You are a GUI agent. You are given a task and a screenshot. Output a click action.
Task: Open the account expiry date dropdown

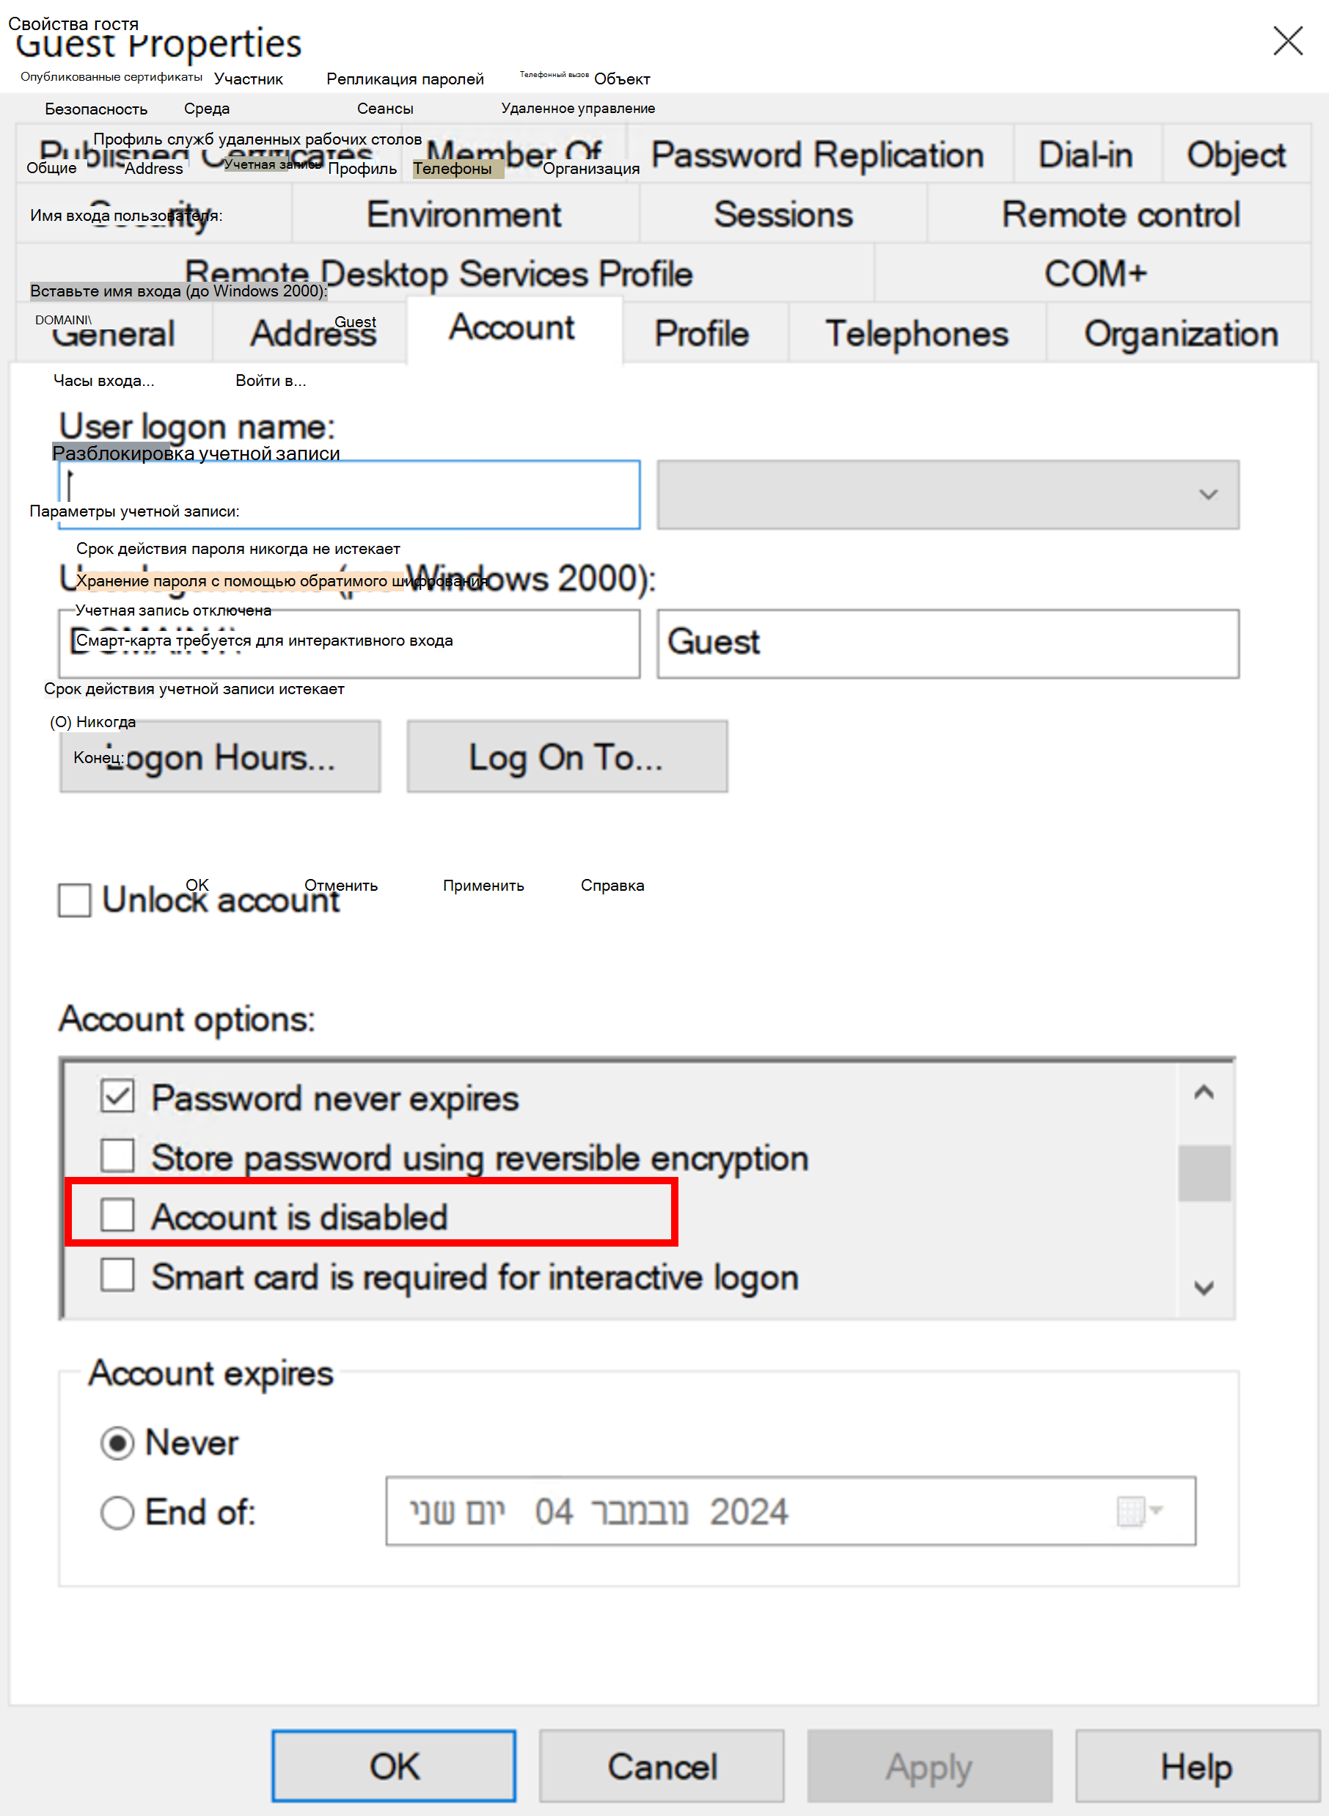click(x=1156, y=1511)
